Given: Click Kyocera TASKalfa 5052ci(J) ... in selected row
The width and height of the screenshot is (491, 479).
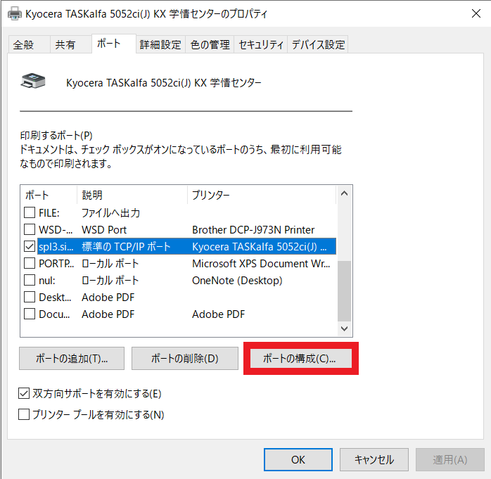Looking at the screenshot, I should tap(260, 247).
